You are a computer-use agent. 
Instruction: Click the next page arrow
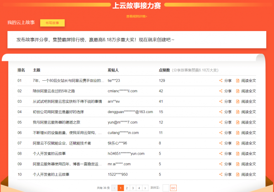(x=146, y=187)
